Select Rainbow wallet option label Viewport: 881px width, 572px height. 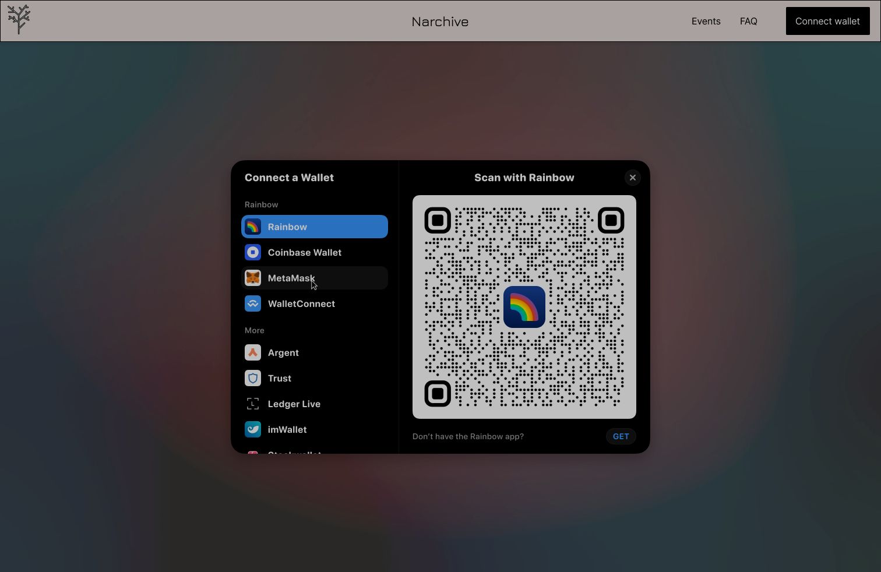click(x=287, y=227)
